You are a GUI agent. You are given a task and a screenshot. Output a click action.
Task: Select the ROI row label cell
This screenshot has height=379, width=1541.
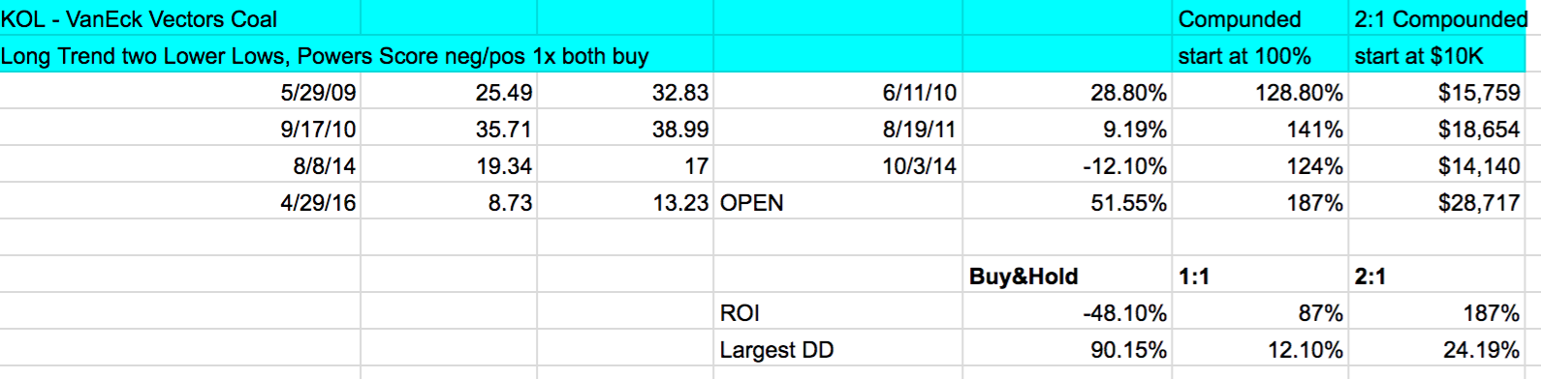point(838,313)
